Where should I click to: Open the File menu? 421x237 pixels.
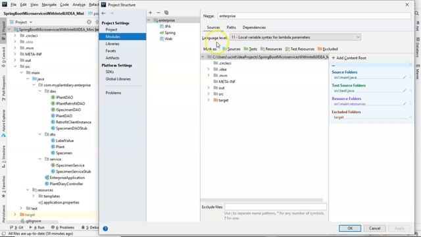coord(13,5)
